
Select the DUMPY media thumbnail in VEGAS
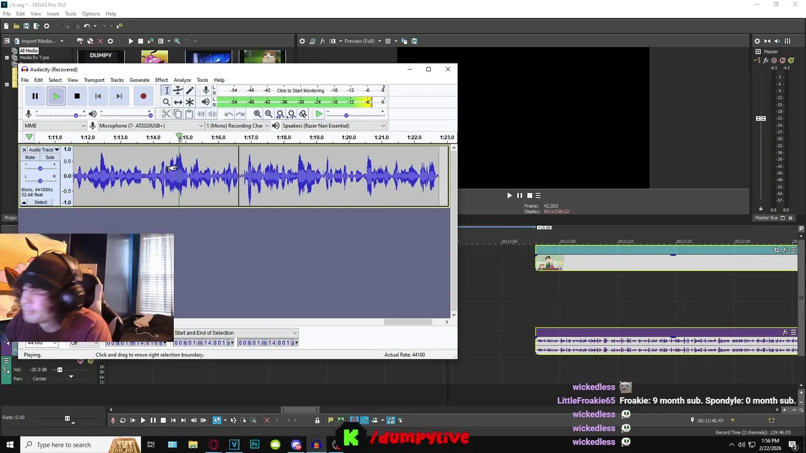pos(101,57)
